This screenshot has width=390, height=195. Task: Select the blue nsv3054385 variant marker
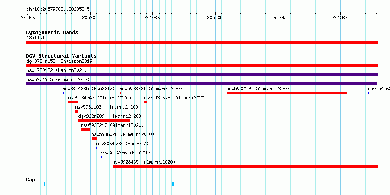click(x=63, y=93)
